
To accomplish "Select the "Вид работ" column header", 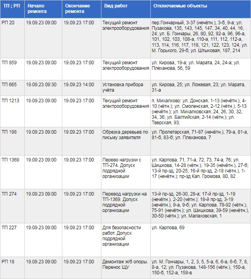I will [114, 6].
